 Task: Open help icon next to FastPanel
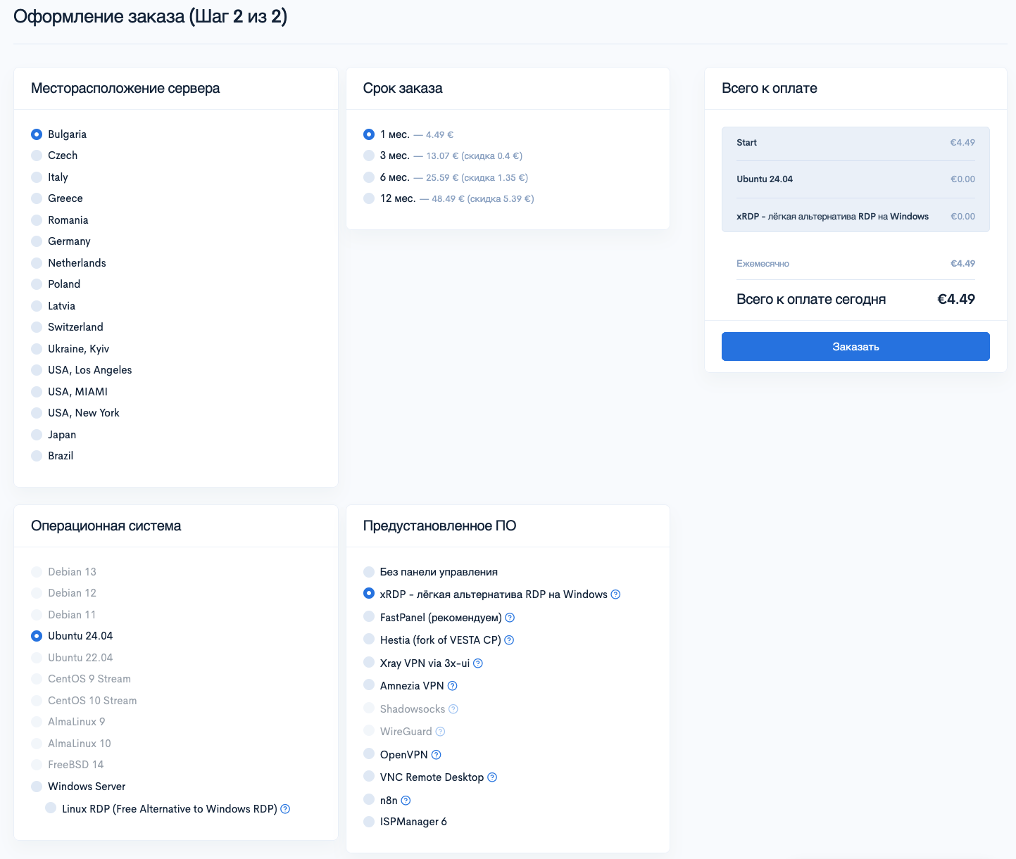[x=510, y=618]
